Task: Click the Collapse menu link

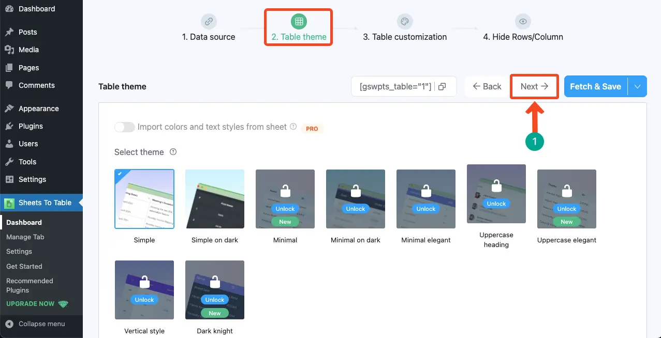Action: [x=42, y=324]
